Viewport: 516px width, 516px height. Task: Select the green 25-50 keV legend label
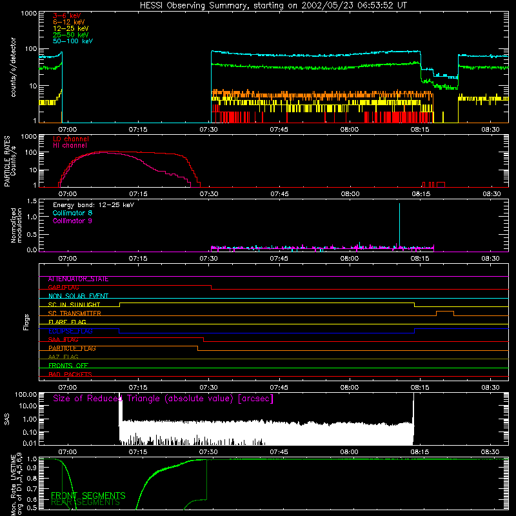[70, 35]
